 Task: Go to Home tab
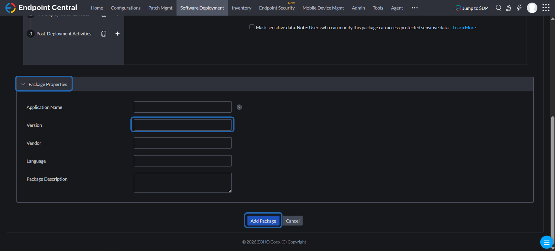(x=97, y=8)
